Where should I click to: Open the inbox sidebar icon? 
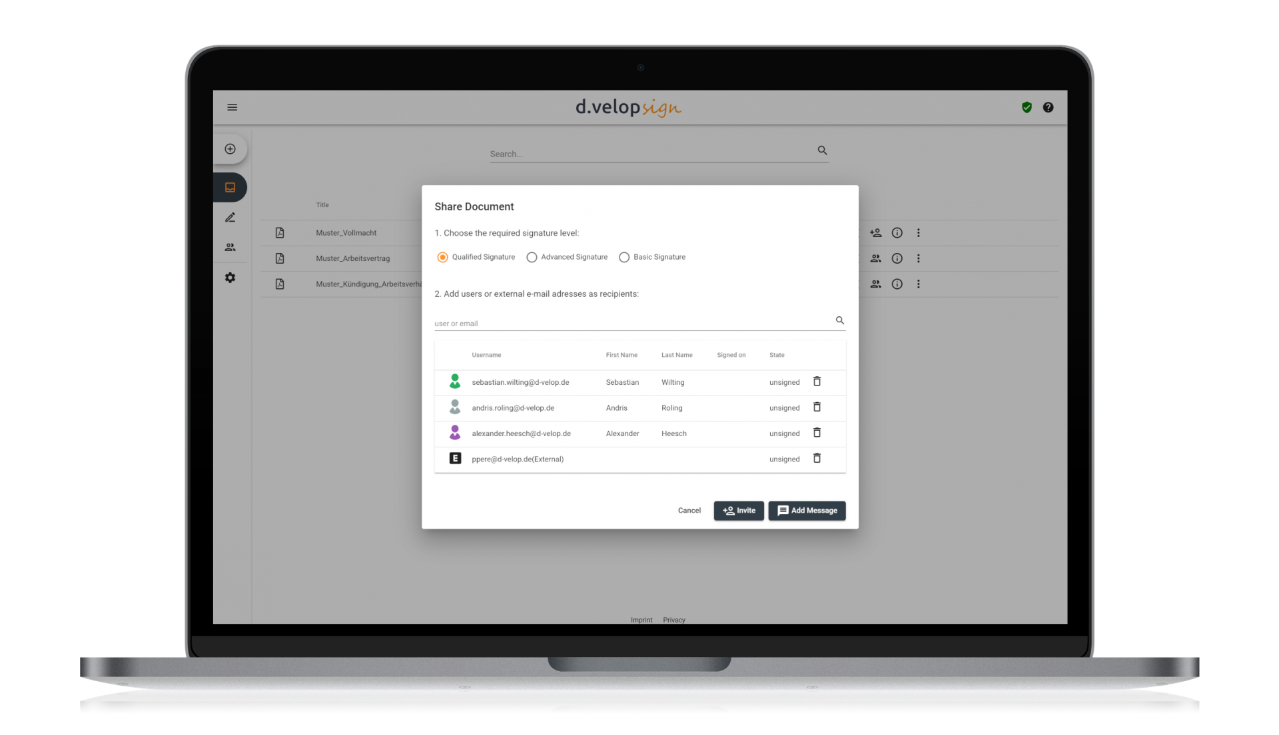click(230, 188)
